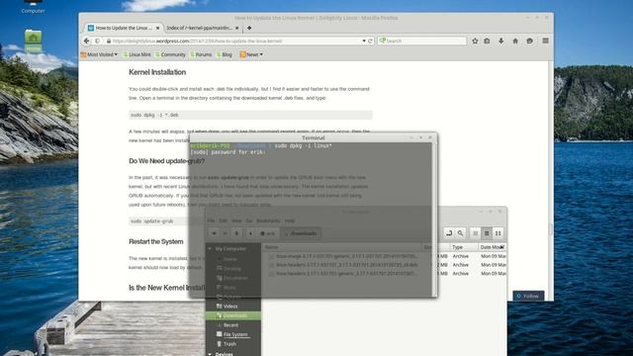
Task: Open the Forums bookmark
Action: (201, 54)
